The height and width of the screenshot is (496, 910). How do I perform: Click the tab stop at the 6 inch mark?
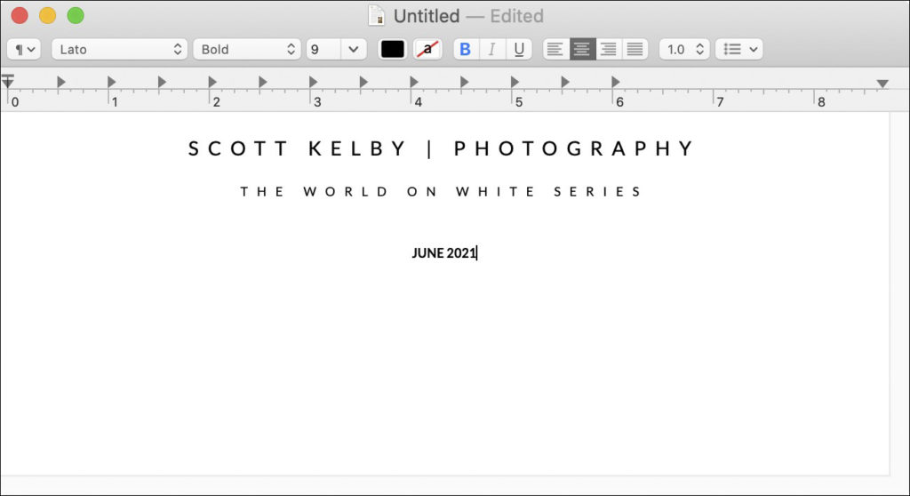click(616, 82)
